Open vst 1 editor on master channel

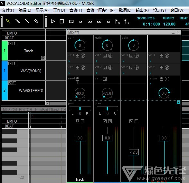tap(167, 56)
